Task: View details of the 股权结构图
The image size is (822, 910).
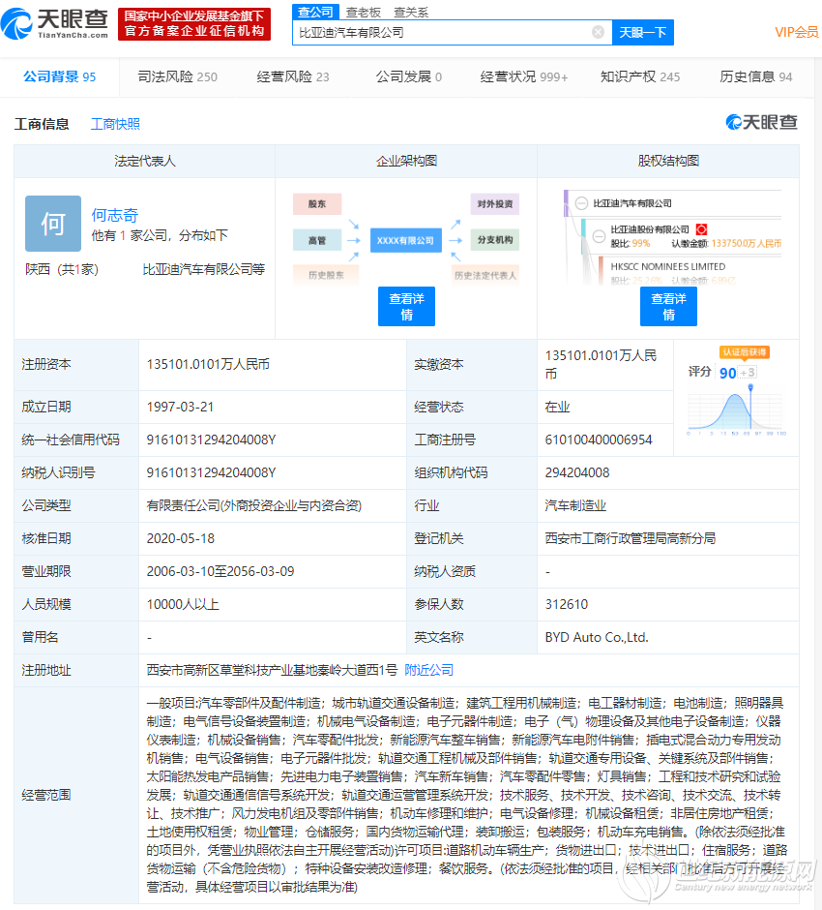Action: click(x=668, y=307)
